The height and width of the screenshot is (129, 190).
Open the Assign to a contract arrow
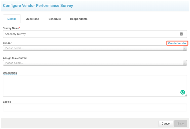click(x=185, y=63)
